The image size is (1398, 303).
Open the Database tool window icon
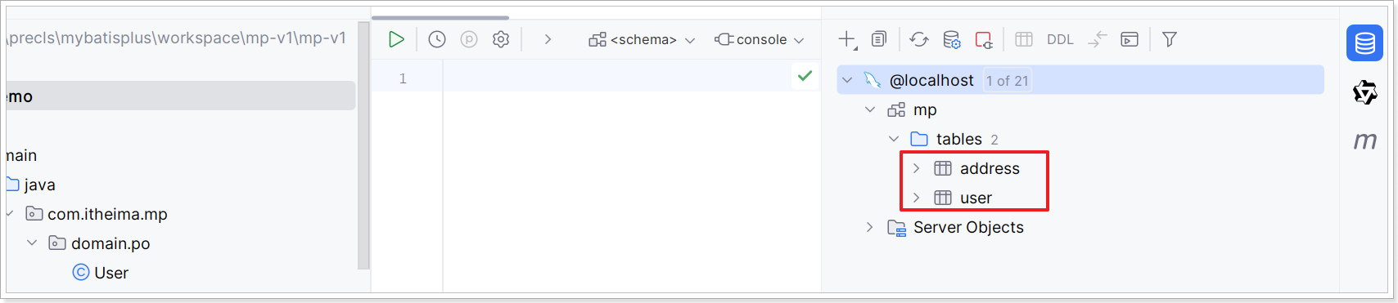click(x=1364, y=42)
